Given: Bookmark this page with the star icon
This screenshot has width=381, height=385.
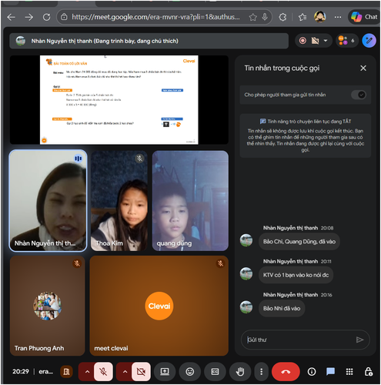Looking at the screenshot, I should click(x=252, y=17).
